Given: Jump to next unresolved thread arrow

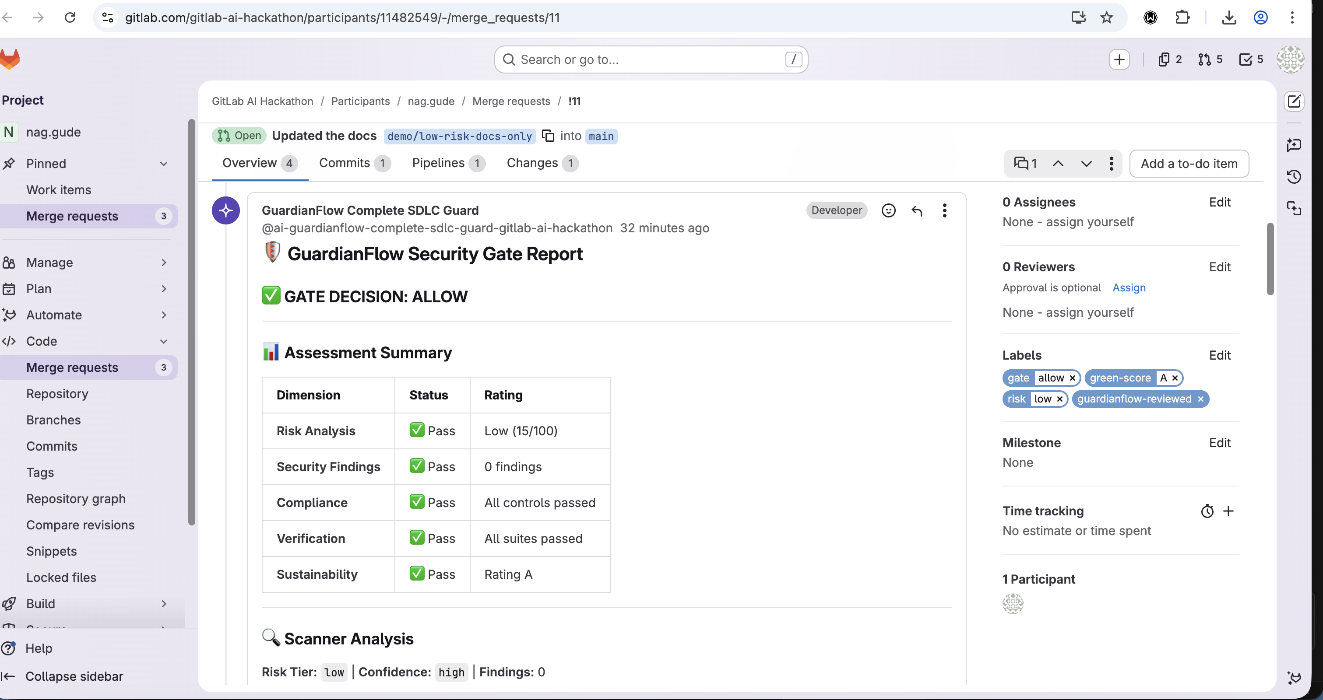Looking at the screenshot, I should point(1086,164).
